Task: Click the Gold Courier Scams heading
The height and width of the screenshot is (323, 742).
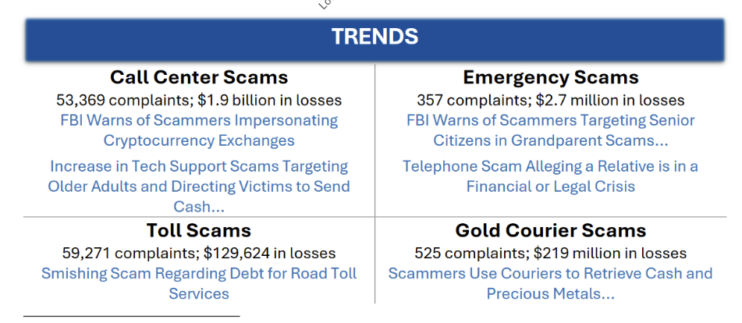Action: point(550,231)
